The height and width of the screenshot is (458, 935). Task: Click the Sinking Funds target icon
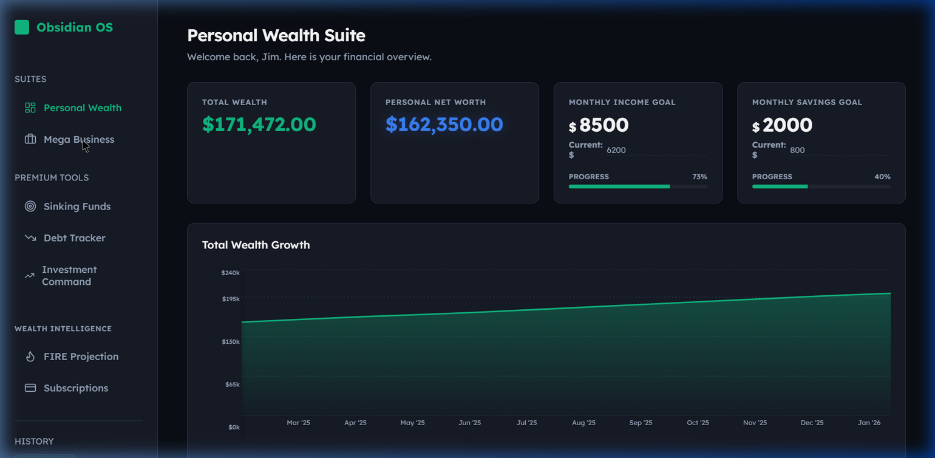pos(30,207)
